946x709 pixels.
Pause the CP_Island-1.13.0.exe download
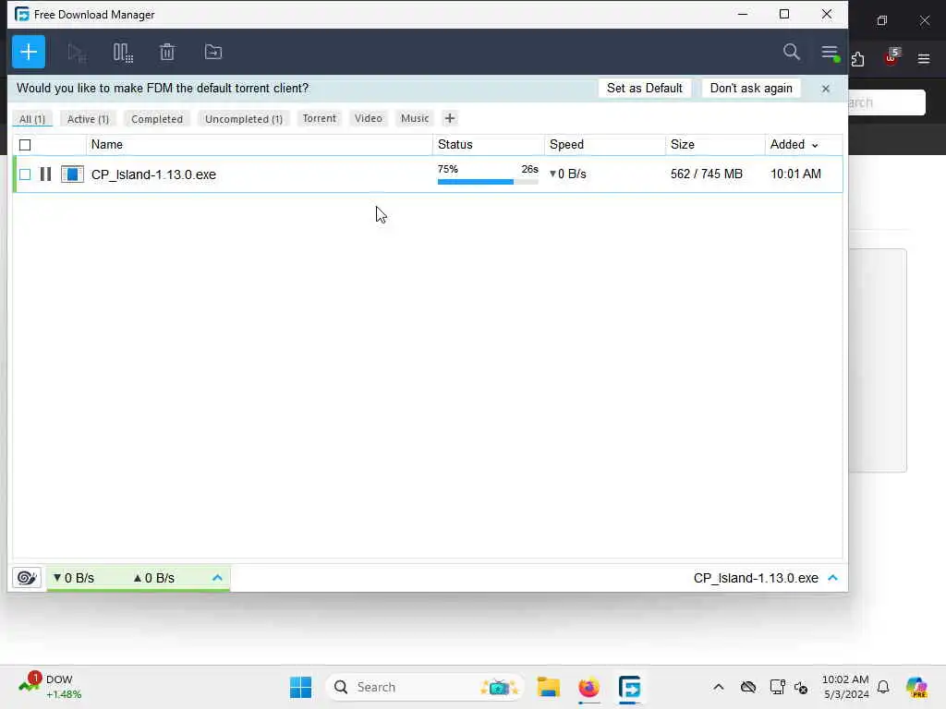pyautogui.click(x=46, y=174)
